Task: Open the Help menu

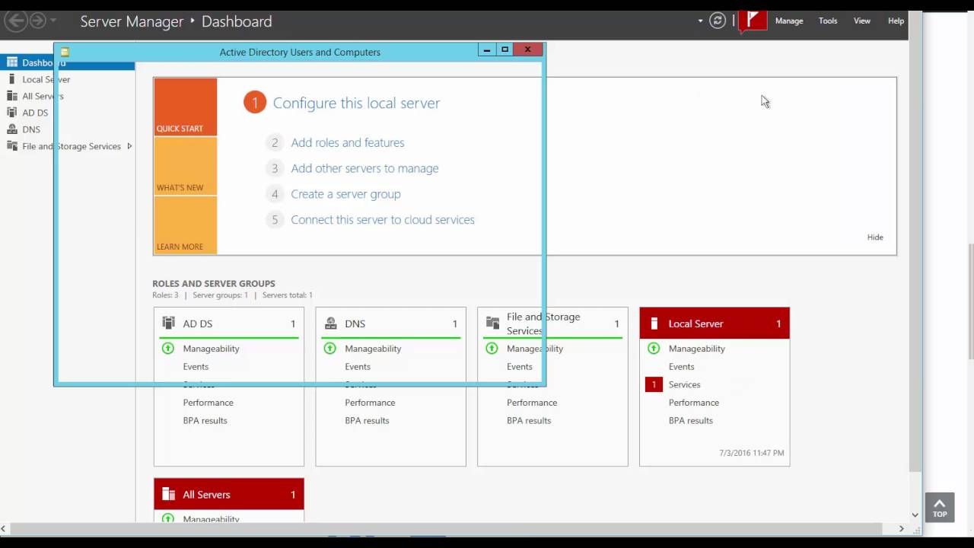Action: pos(896,21)
